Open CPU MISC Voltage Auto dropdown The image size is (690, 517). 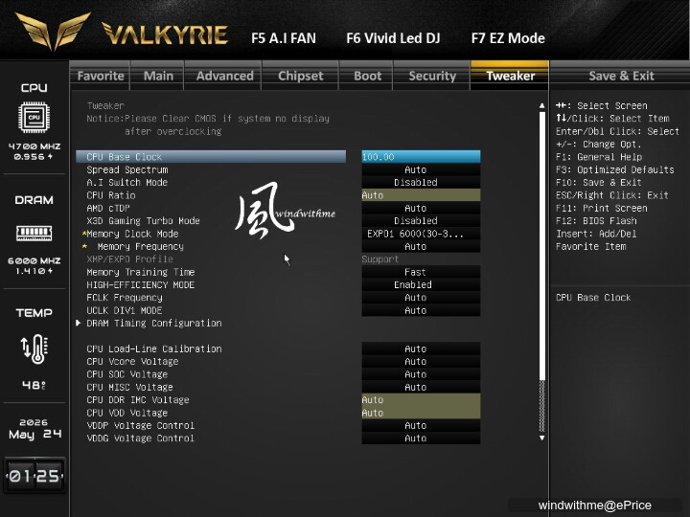click(421, 388)
